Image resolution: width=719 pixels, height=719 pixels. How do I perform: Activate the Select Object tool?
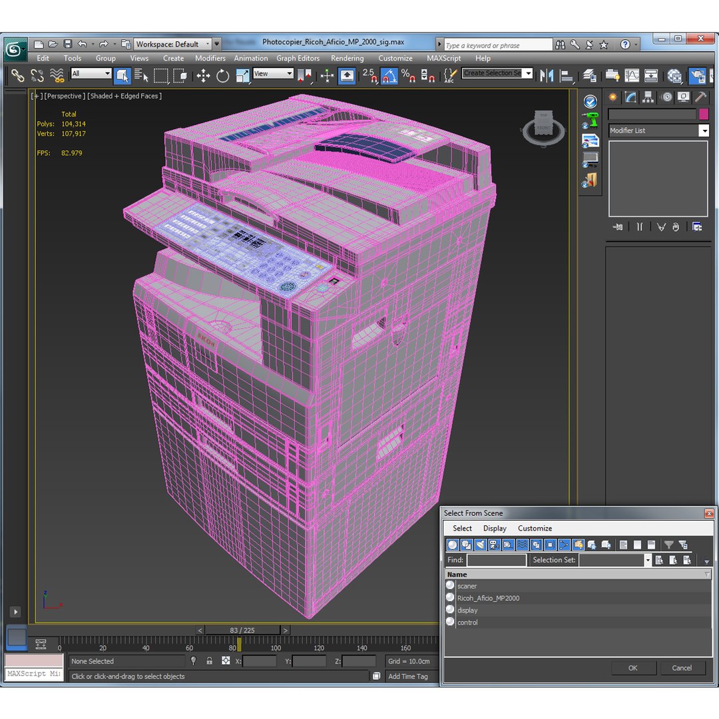pyautogui.click(x=122, y=75)
